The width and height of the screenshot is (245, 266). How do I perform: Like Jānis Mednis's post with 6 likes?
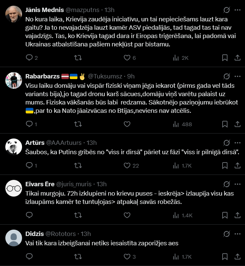click(127, 58)
